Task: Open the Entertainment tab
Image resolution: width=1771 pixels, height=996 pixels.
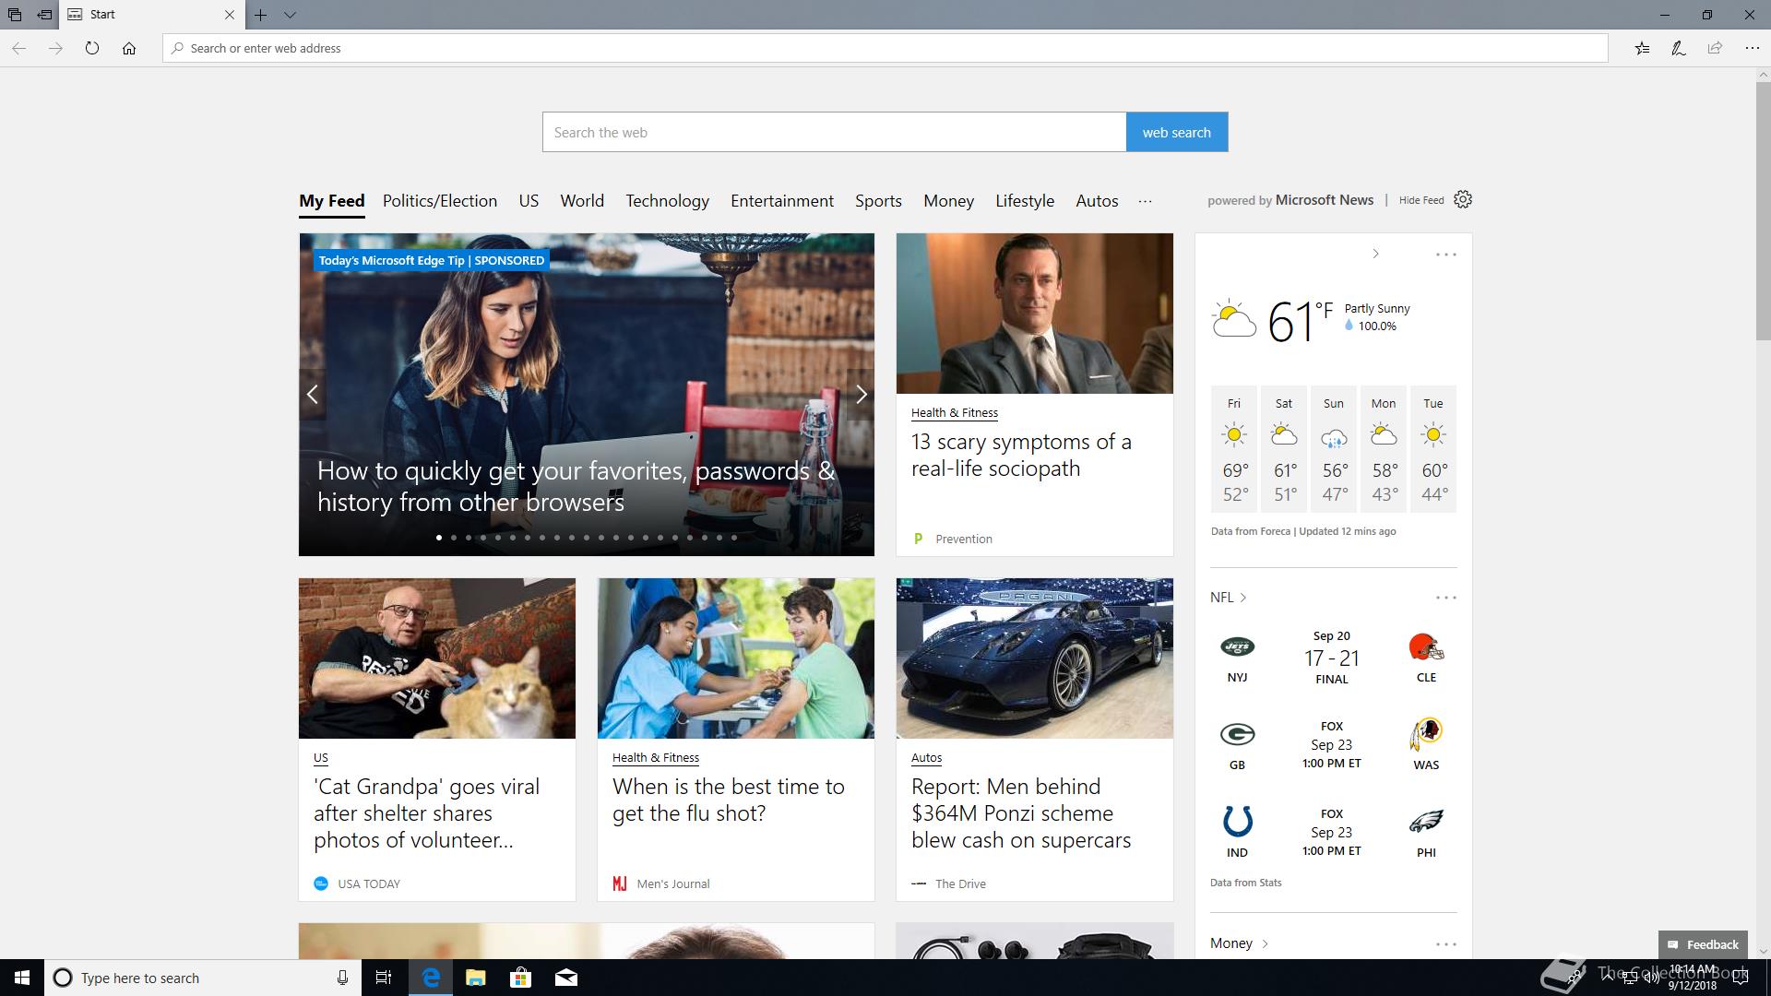Action: coord(782,201)
